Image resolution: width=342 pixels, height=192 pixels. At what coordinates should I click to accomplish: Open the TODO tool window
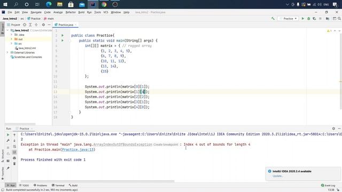click(24, 186)
